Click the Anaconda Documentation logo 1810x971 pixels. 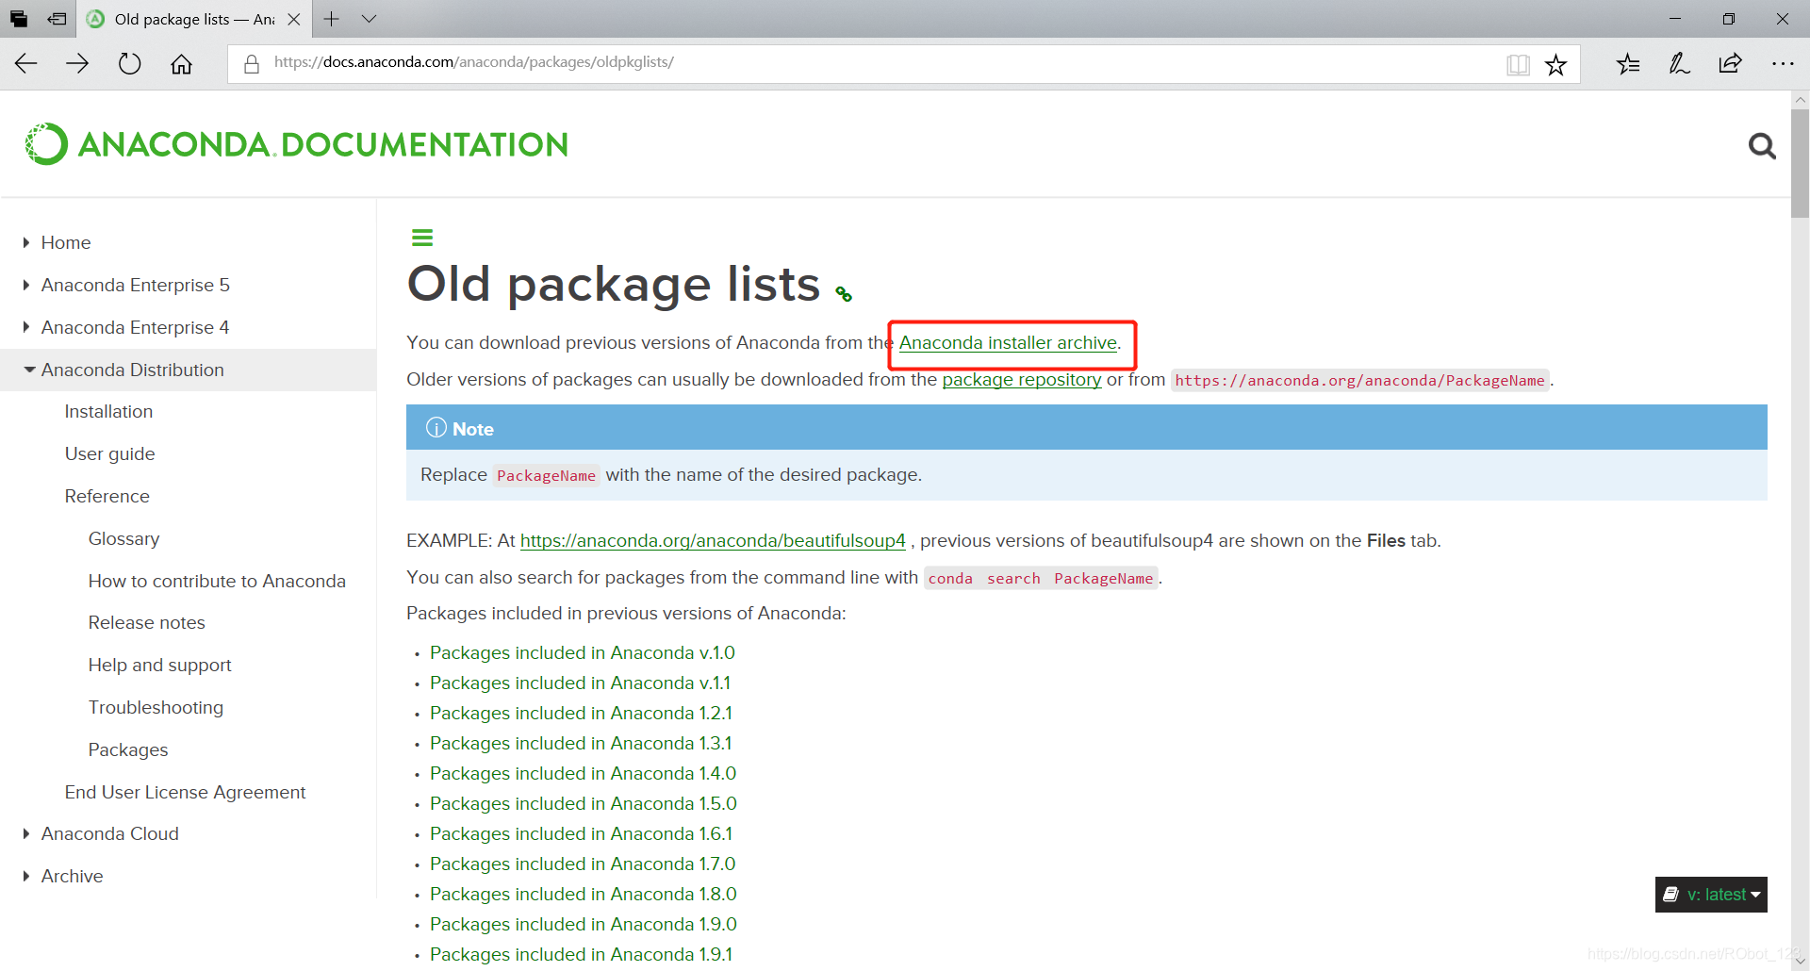pos(296,144)
